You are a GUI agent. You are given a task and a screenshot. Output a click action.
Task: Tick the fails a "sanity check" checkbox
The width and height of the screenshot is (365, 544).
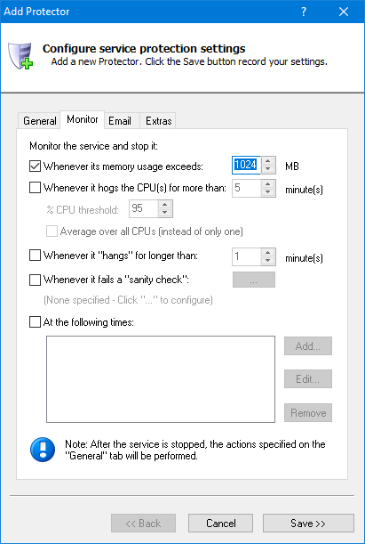(35, 280)
